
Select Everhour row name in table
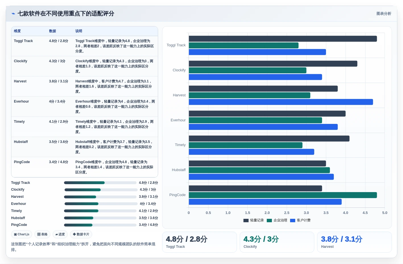tap(21, 101)
